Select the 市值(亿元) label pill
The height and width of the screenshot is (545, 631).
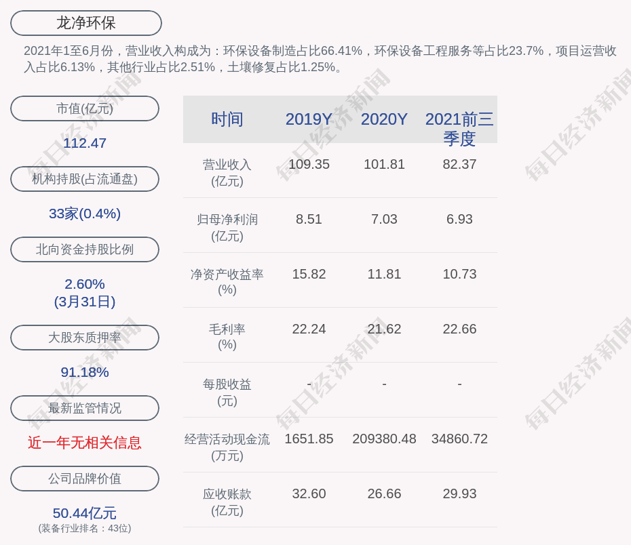[x=85, y=108]
